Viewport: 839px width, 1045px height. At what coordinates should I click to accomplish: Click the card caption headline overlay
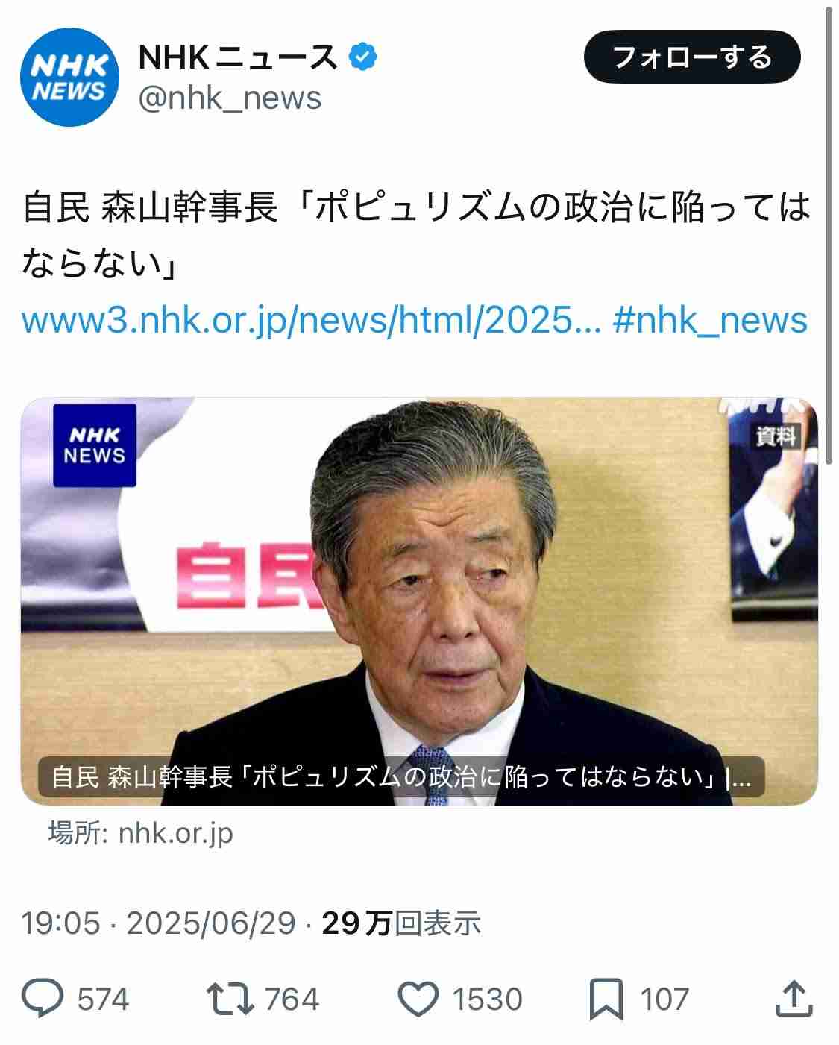click(x=401, y=777)
